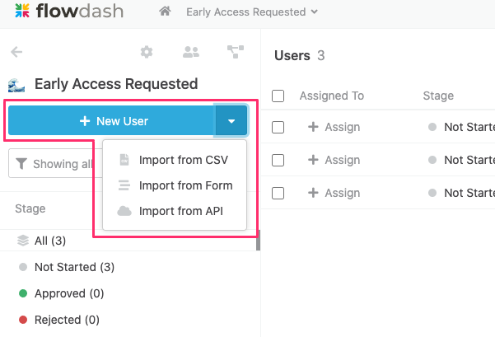The image size is (495, 337).
Task: Click the flowdash logo
Action: (x=69, y=12)
